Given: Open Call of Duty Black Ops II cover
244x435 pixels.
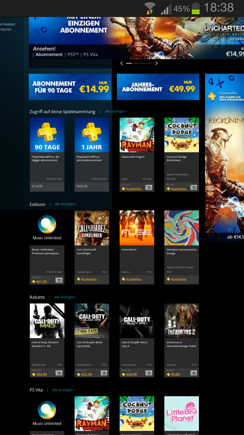Looking at the screenshot, I should click(x=137, y=321).
